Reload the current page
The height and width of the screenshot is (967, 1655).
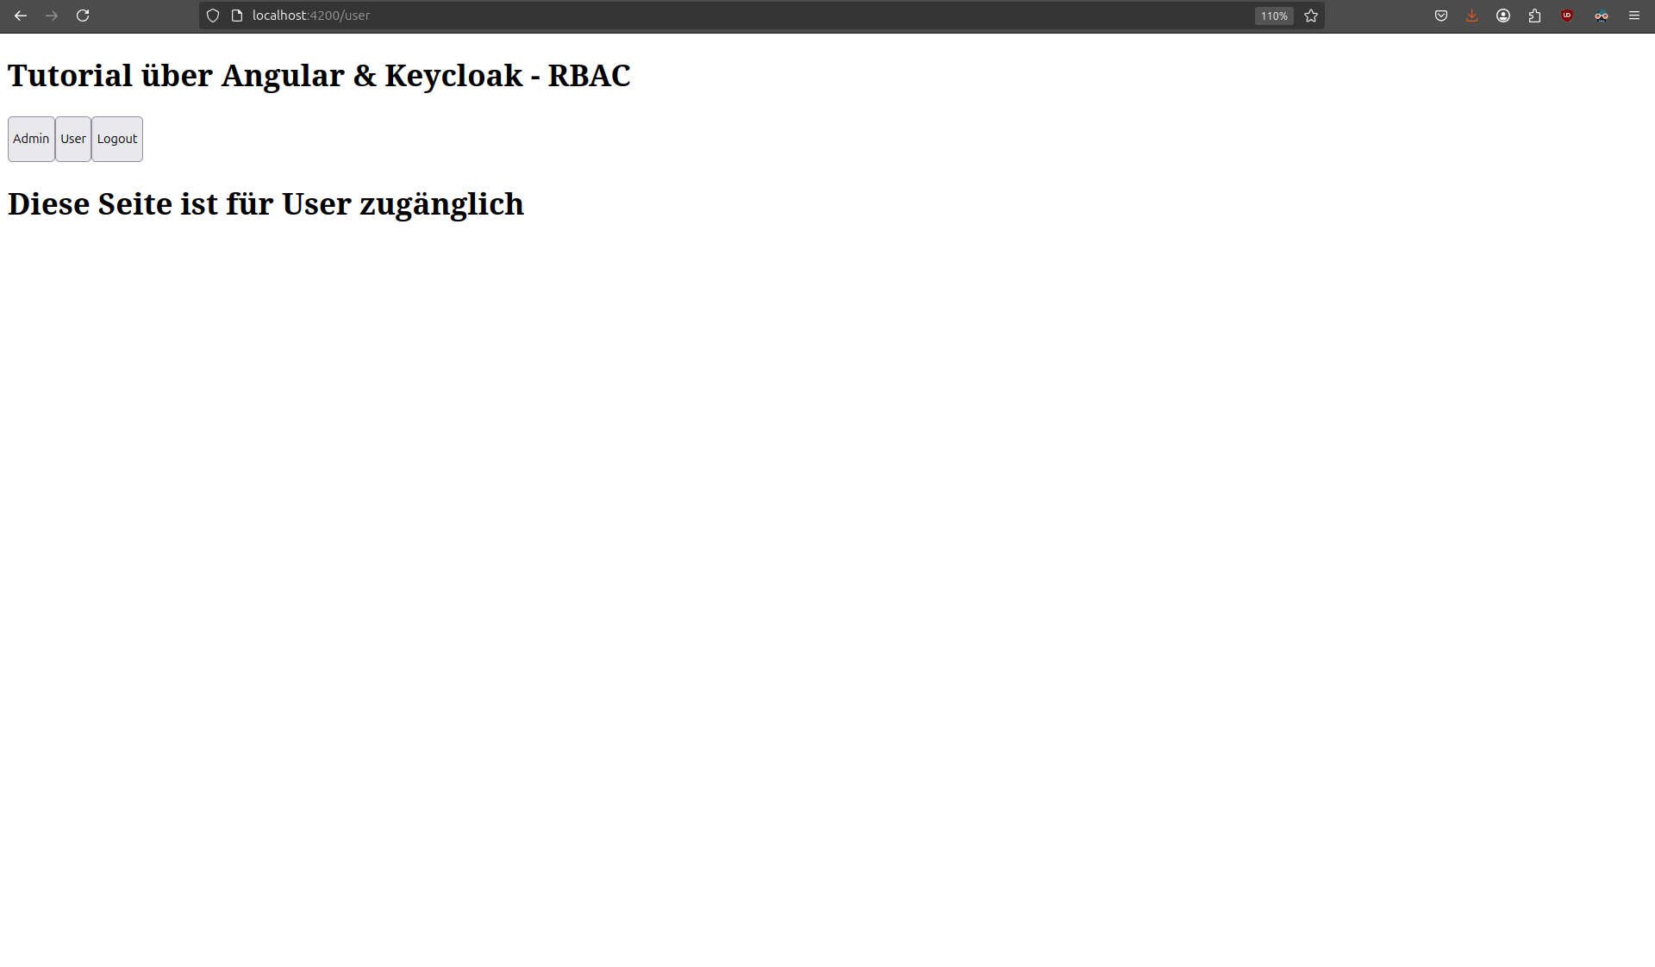point(83,16)
